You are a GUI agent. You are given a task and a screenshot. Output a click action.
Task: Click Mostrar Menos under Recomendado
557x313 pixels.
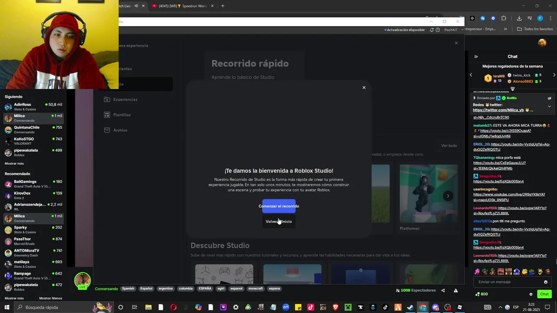[50, 298]
